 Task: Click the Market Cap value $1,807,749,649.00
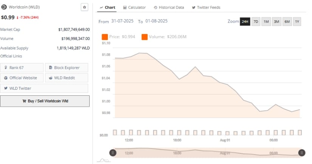click(74, 29)
